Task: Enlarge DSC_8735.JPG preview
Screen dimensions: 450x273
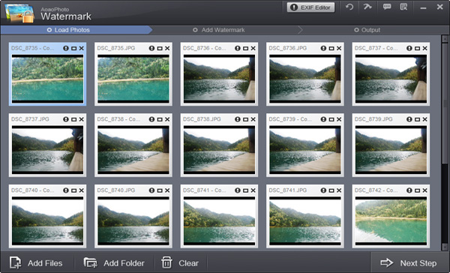Action: point(160,48)
